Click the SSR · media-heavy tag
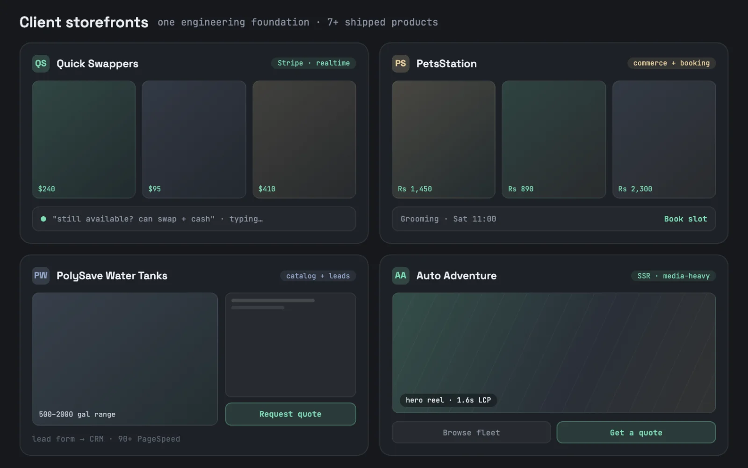748x468 pixels. [674, 276]
